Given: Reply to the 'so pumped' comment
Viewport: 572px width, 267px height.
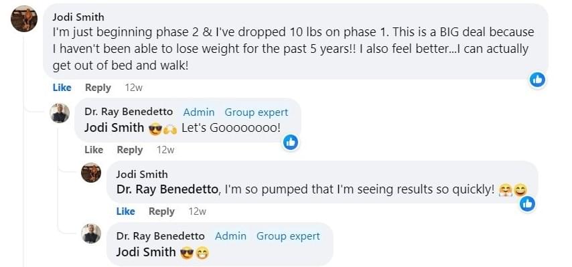Looking at the screenshot, I should [161, 211].
